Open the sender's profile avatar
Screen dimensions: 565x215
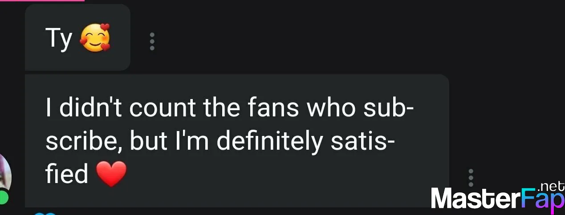[4, 175]
